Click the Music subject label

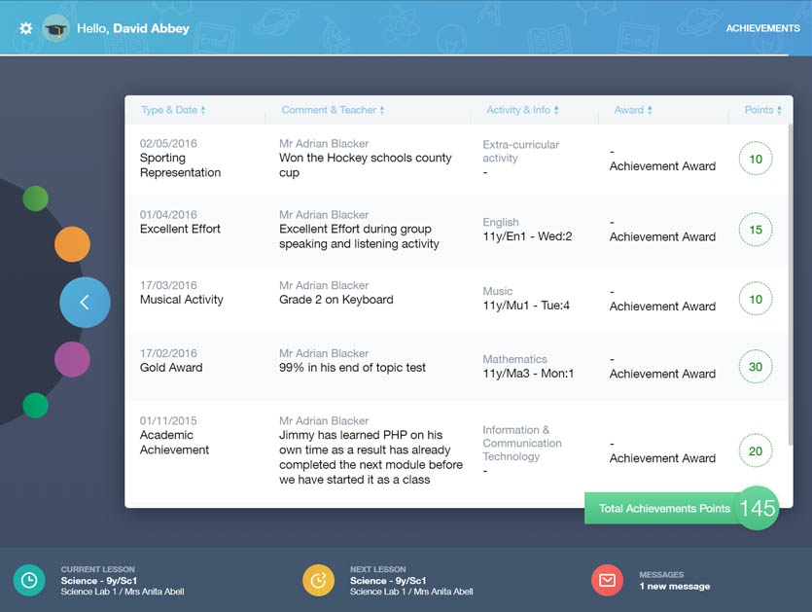pyautogui.click(x=498, y=291)
